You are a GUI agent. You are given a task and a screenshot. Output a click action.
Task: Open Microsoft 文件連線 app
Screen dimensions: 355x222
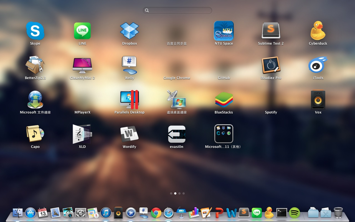point(35,100)
